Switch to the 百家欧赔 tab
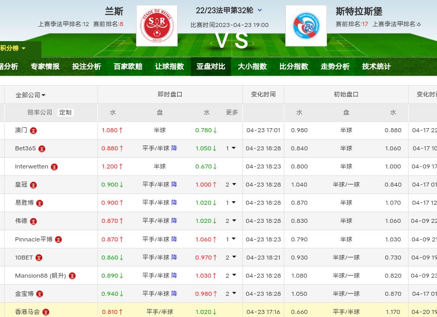 point(128,66)
